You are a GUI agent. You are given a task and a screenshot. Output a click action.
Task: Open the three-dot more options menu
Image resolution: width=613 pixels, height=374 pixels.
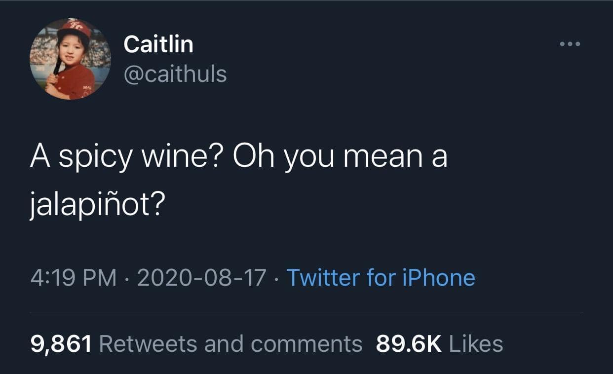click(571, 44)
